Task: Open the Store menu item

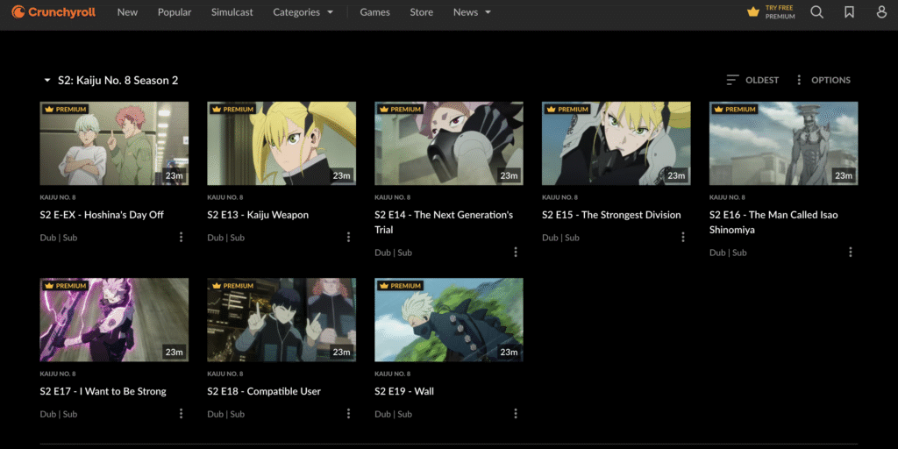Action: (x=422, y=12)
